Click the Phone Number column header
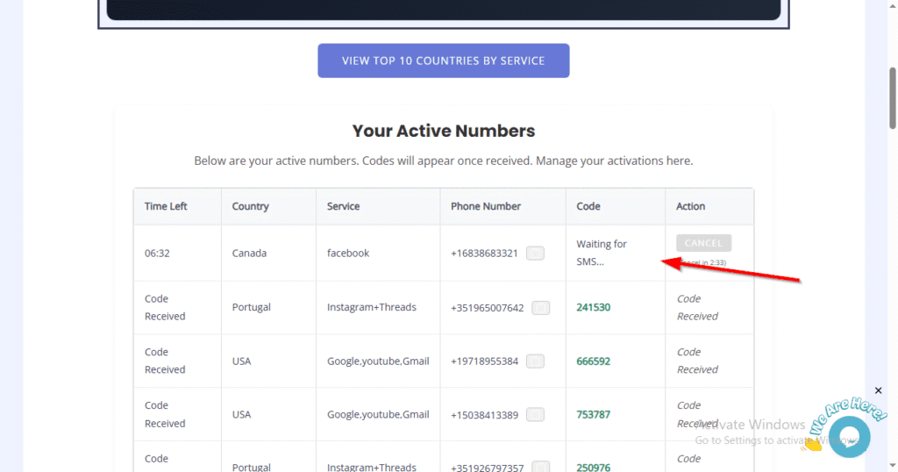Viewport: 898px width, 472px height. [x=486, y=206]
